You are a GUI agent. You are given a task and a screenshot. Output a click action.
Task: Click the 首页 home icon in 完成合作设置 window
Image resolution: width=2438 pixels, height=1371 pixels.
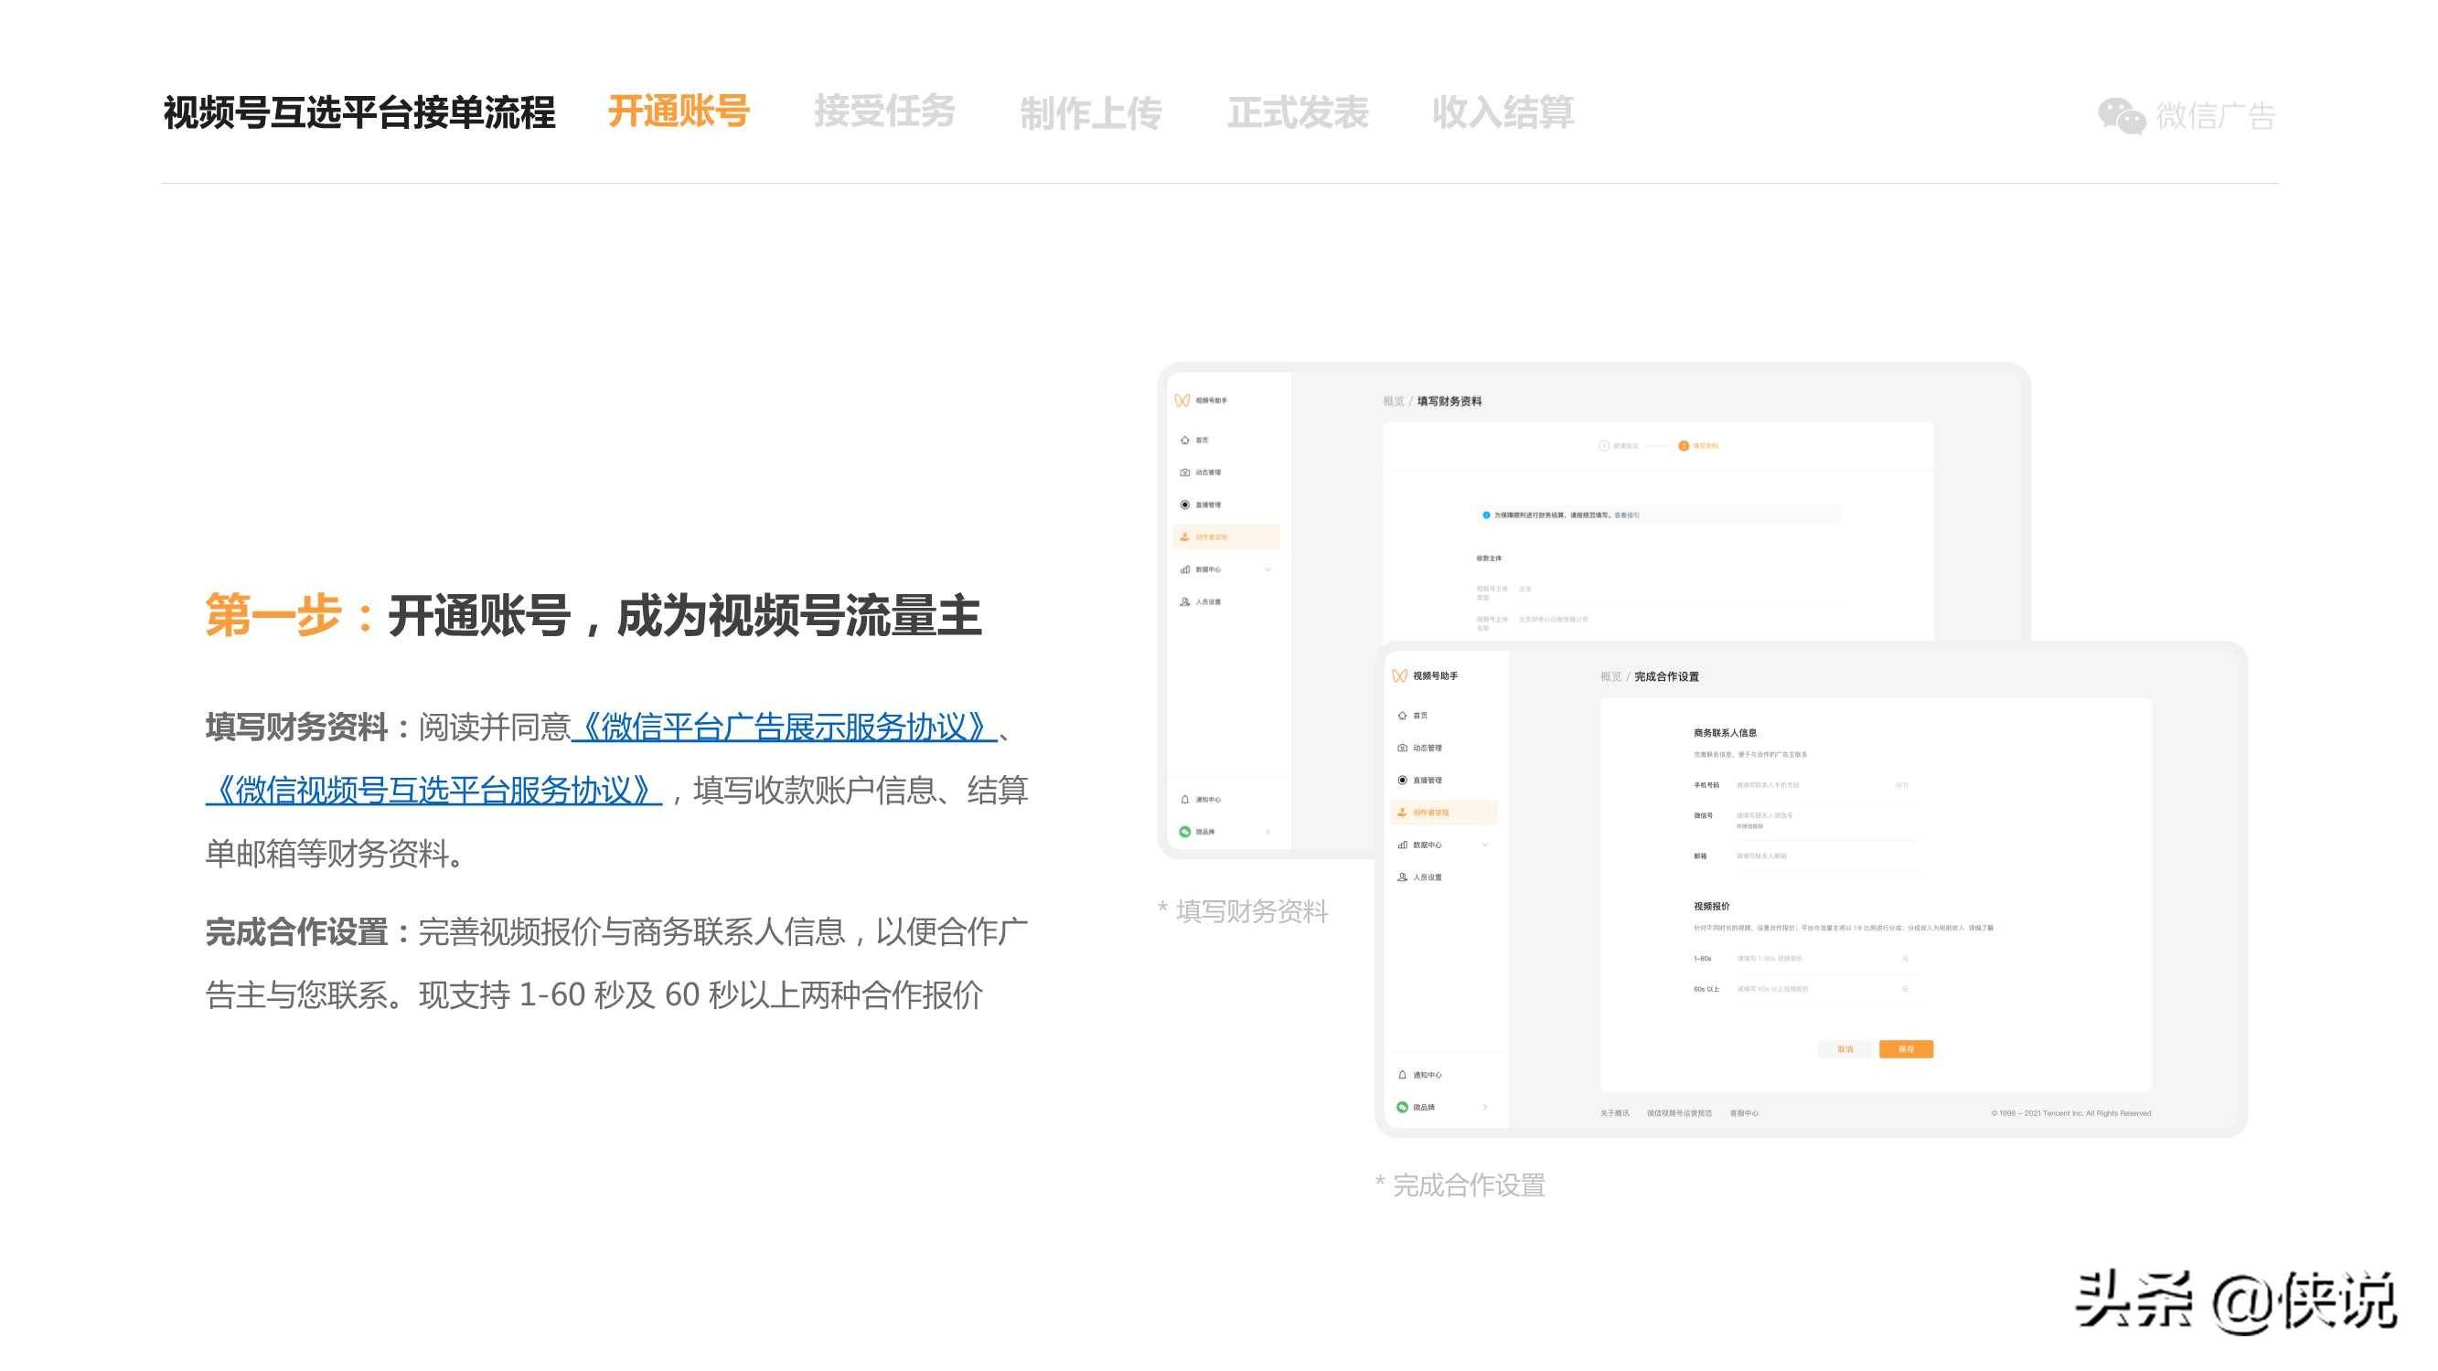(x=1403, y=716)
